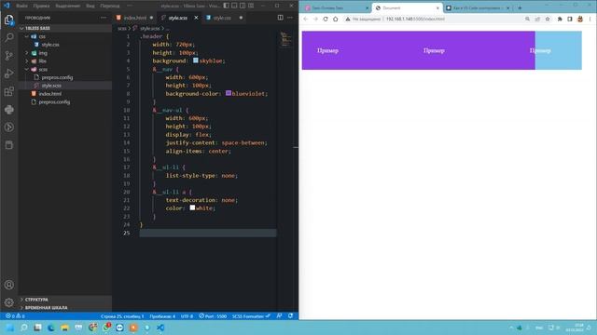Open the Accounts menu icon

coord(8,285)
